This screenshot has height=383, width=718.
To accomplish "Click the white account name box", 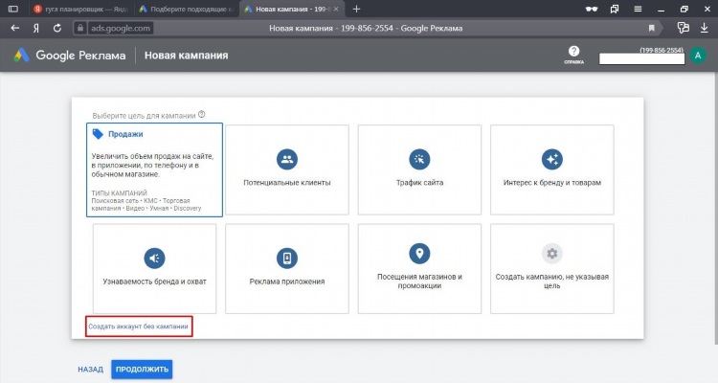I will point(642,58).
